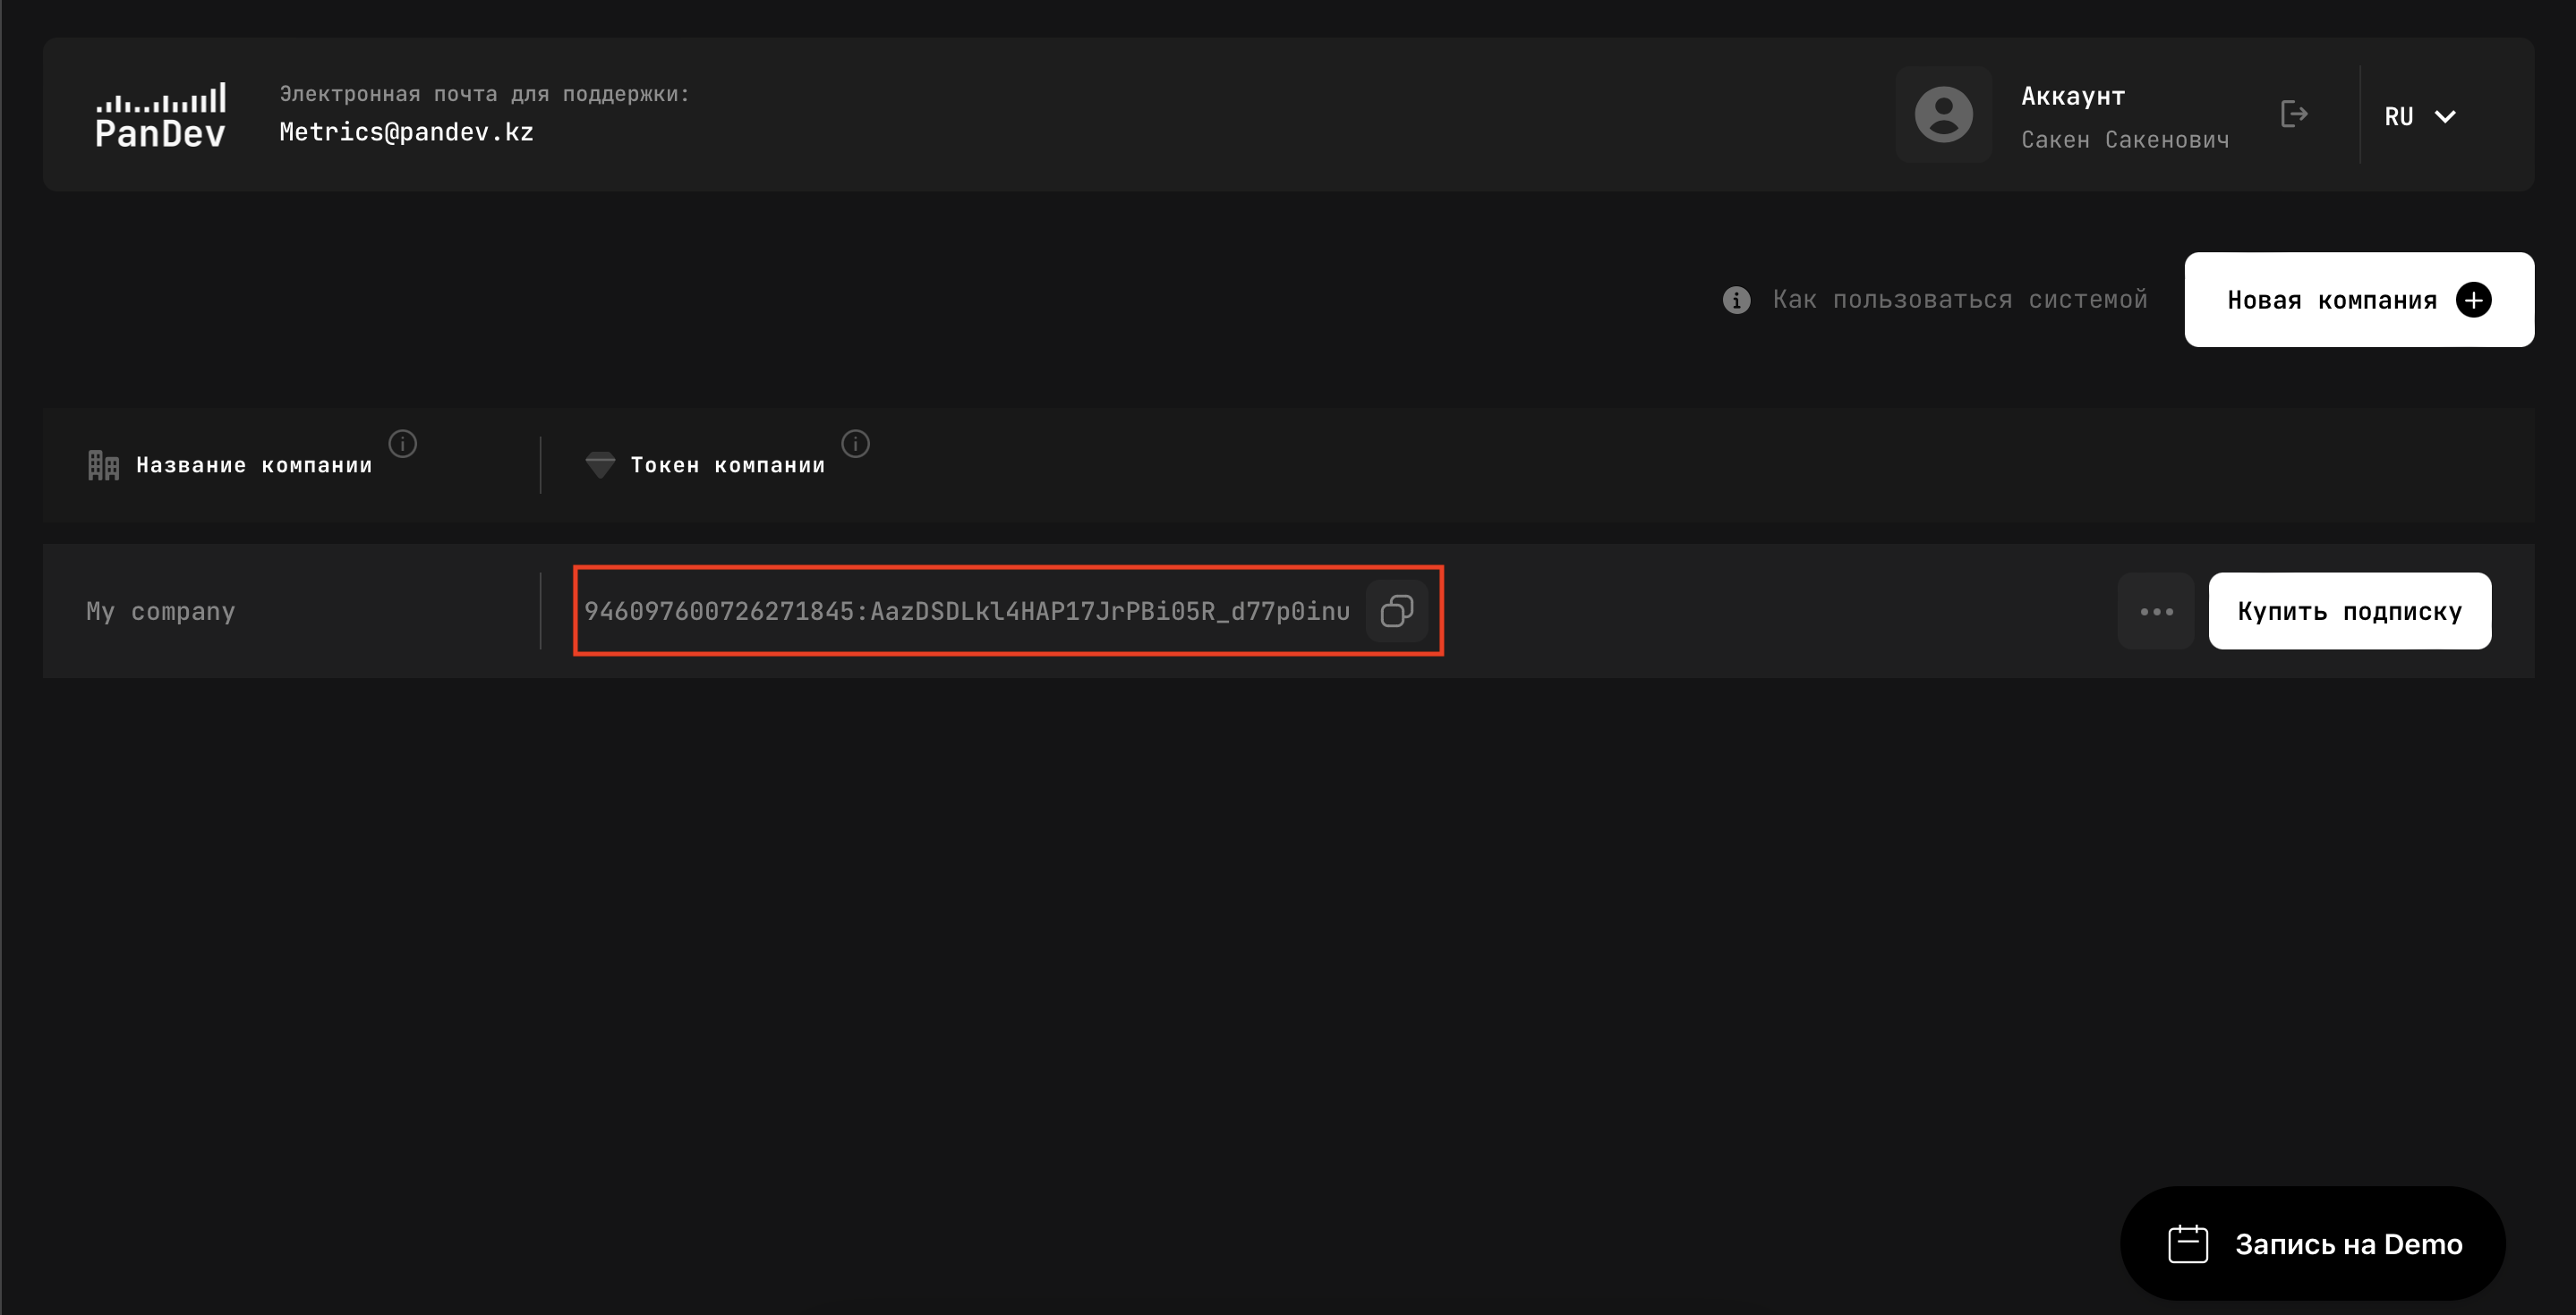Click the info icon next to Токен компании
2576x1315 pixels.
855,444
